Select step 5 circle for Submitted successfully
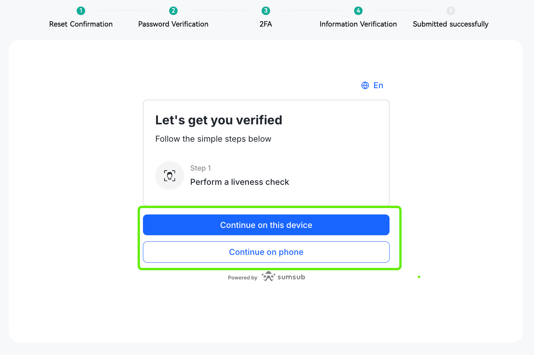Viewport: 534px width, 355px height. 451,11
